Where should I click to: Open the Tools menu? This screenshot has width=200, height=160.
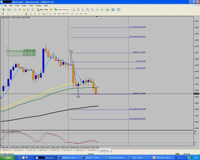[31, 6]
